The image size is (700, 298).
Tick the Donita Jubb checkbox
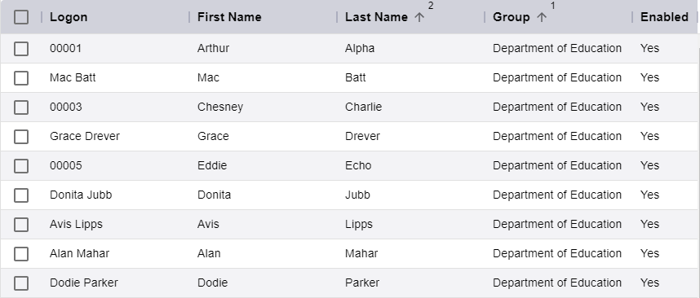tap(21, 195)
